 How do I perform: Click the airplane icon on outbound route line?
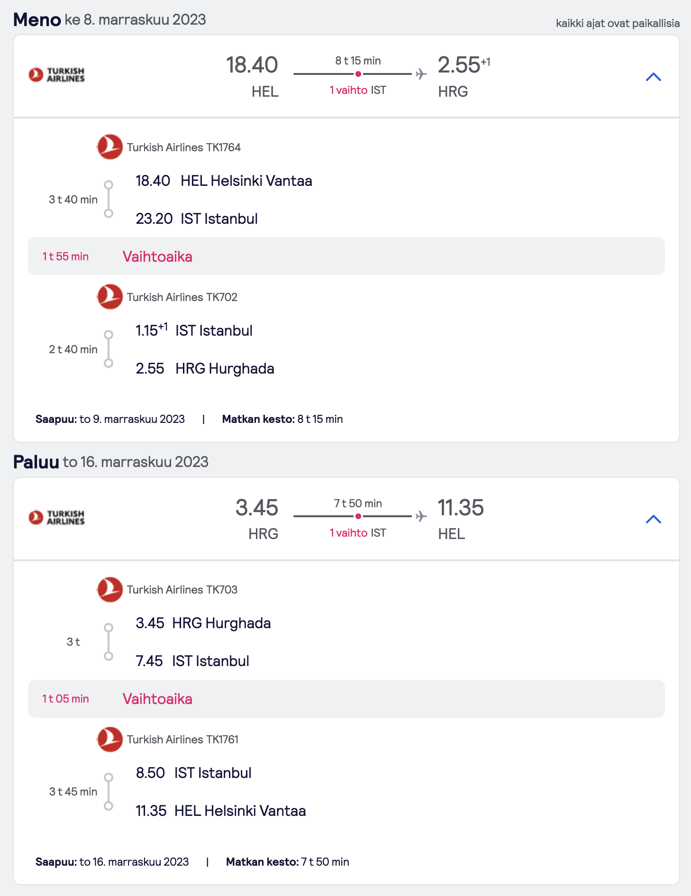point(421,74)
